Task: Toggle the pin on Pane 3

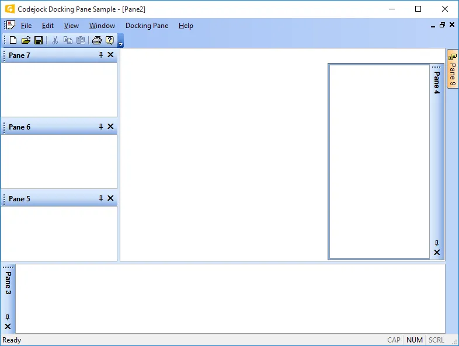Action: click(8, 317)
